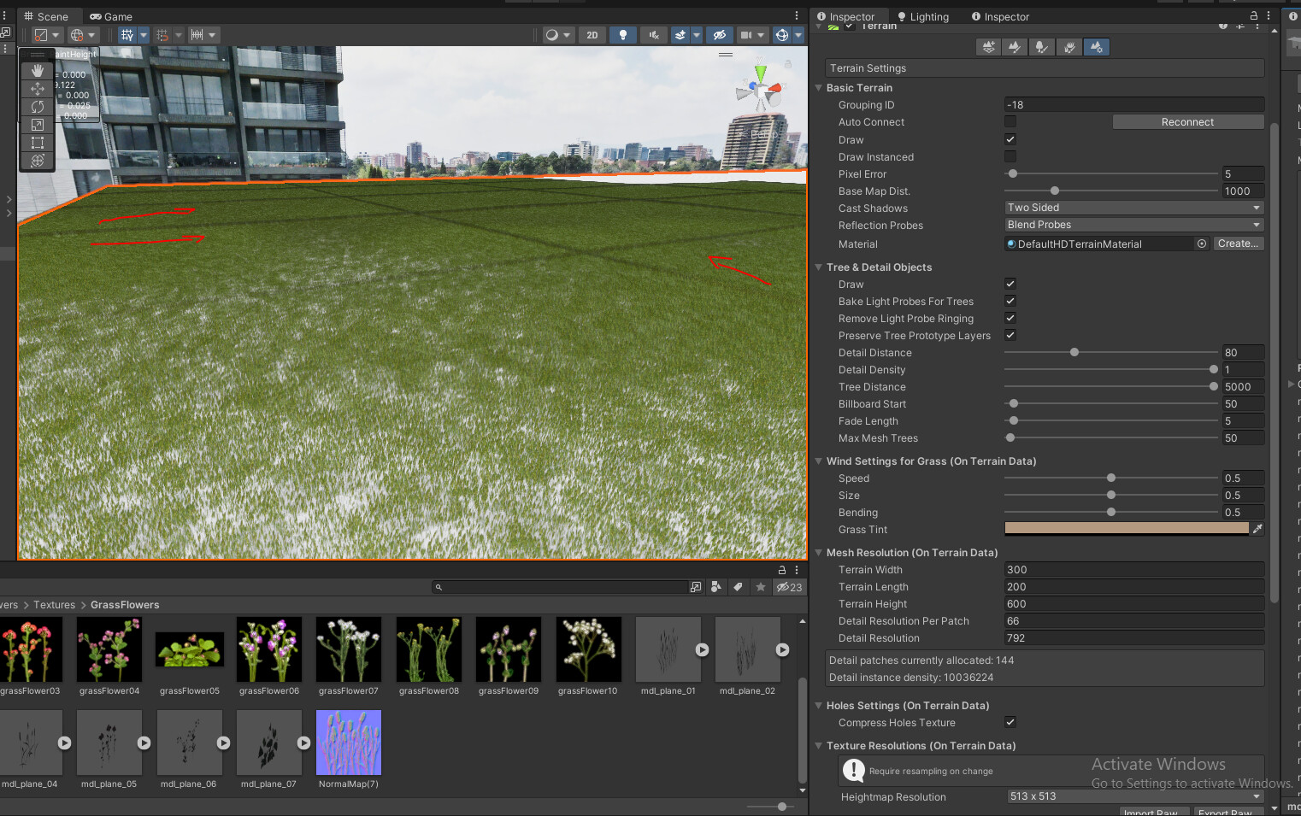Select the Paint Details terrain brush tool
This screenshot has height=816, width=1301.
click(x=1068, y=47)
